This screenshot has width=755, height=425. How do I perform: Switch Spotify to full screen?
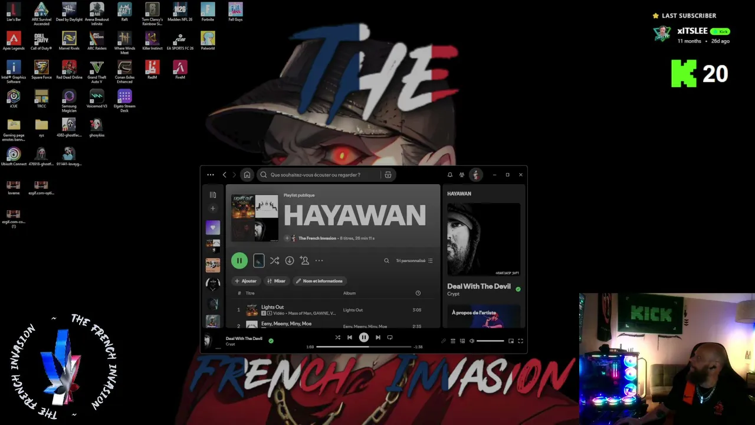pos(520,341)
